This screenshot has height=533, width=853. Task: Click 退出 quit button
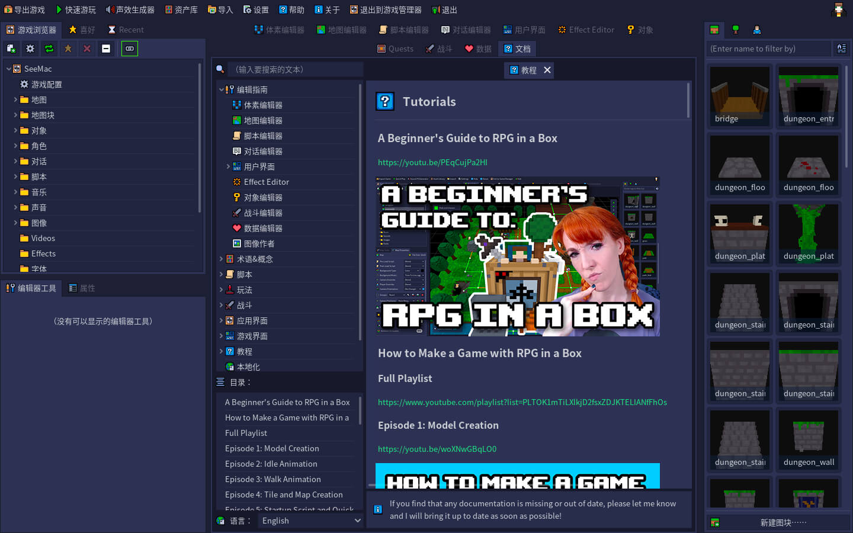tap(444, 10)
